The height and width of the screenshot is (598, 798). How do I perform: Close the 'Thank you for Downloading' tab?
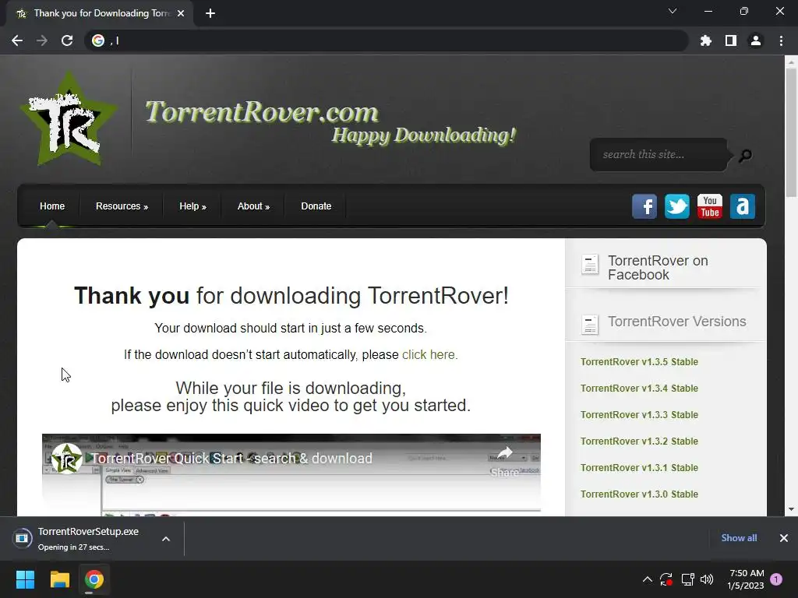click(x=181, y=13)
